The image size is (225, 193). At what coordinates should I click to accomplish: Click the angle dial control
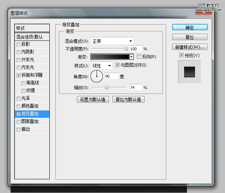(x=97, y=76)
